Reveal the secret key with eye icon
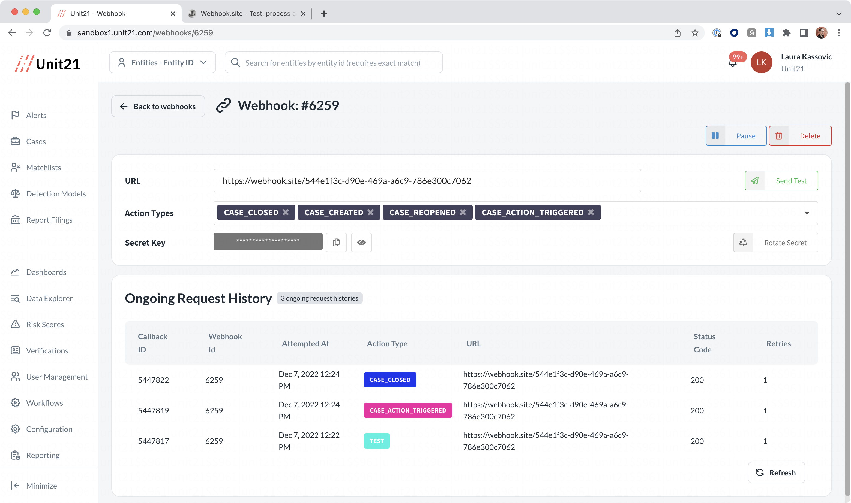This screenshot has width=851, height=503. pos(361,242)
